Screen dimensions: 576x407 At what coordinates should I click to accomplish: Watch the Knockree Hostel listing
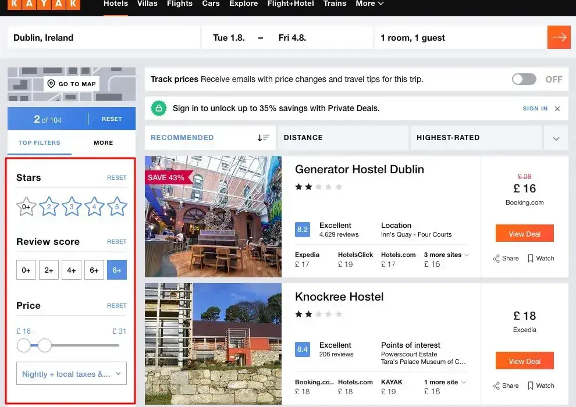[541, 385]
